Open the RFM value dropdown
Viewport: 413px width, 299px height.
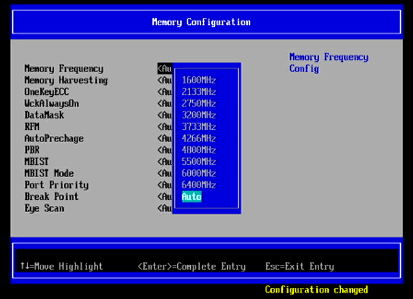tap(164, 126)
